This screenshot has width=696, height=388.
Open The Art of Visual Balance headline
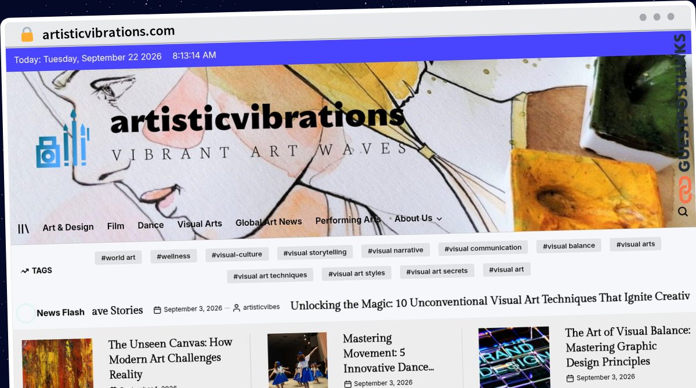click(x=628, y=347)
